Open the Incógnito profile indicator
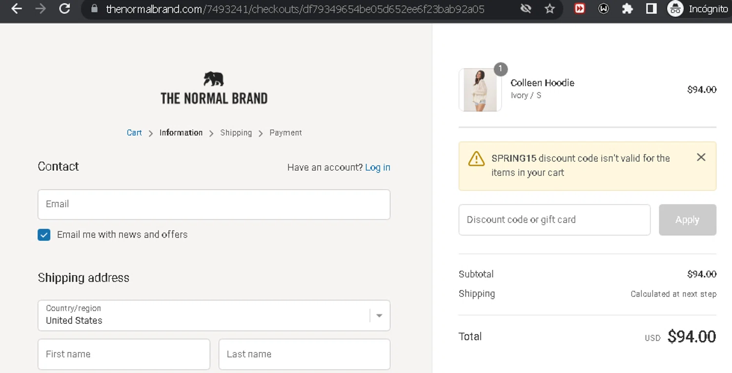 [698, 9]
